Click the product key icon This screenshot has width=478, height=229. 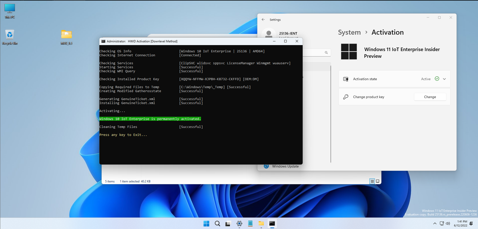pyautogui.click(x=346, y=97)
